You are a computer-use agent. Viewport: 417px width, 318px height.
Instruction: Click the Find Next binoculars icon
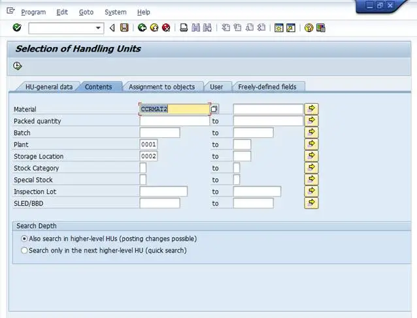(207, 27)
